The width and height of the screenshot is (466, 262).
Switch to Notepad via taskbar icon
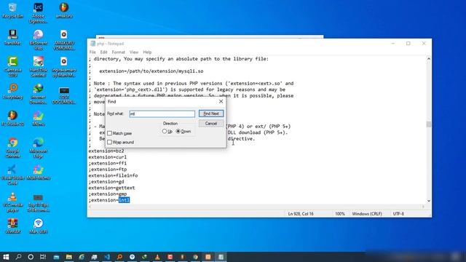(x=221, y=257)
